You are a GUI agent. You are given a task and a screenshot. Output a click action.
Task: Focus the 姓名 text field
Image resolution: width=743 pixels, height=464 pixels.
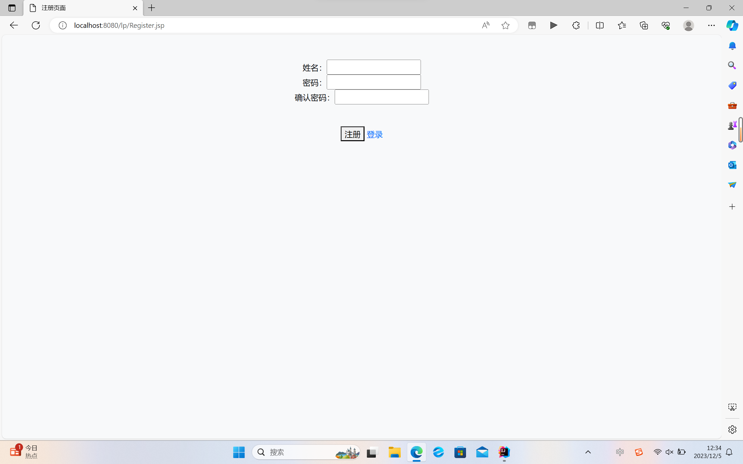point(373,67)
